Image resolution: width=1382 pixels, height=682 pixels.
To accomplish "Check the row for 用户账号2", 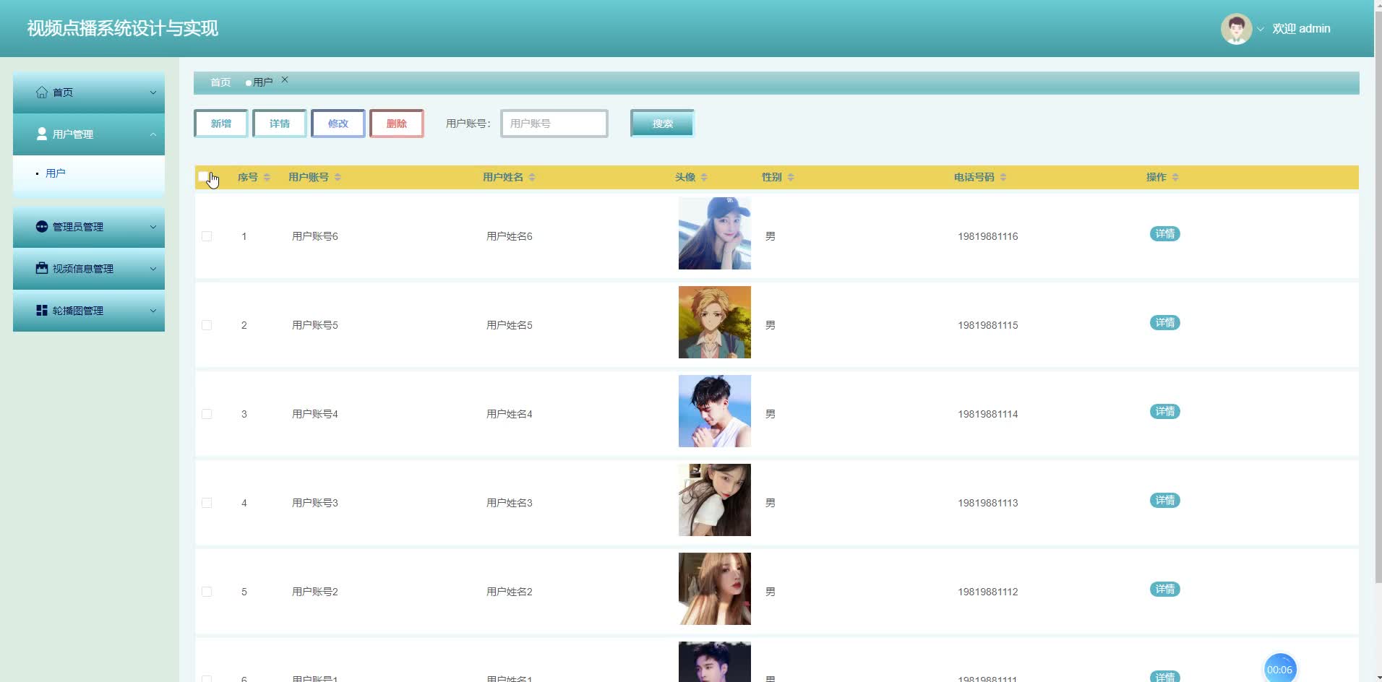I will tap(207, 592).
